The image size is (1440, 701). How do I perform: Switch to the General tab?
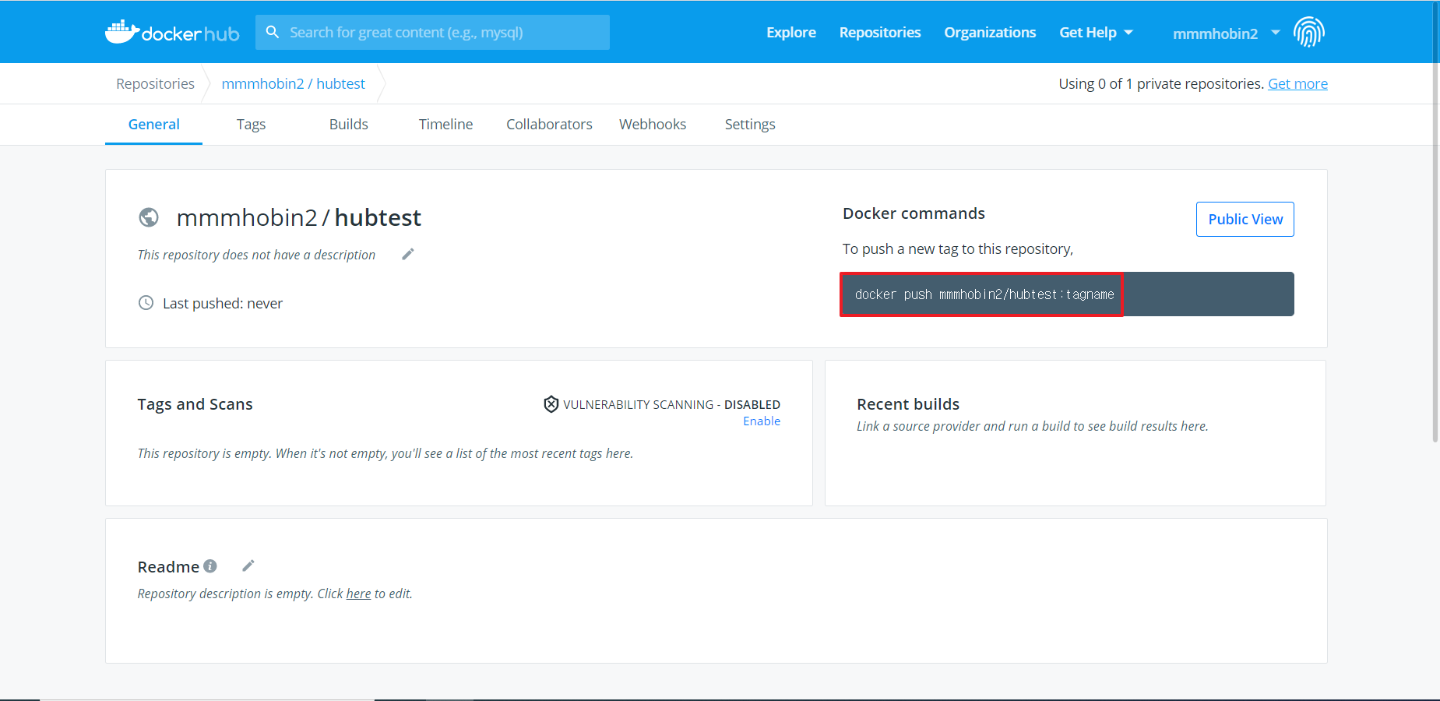[153, 125]
